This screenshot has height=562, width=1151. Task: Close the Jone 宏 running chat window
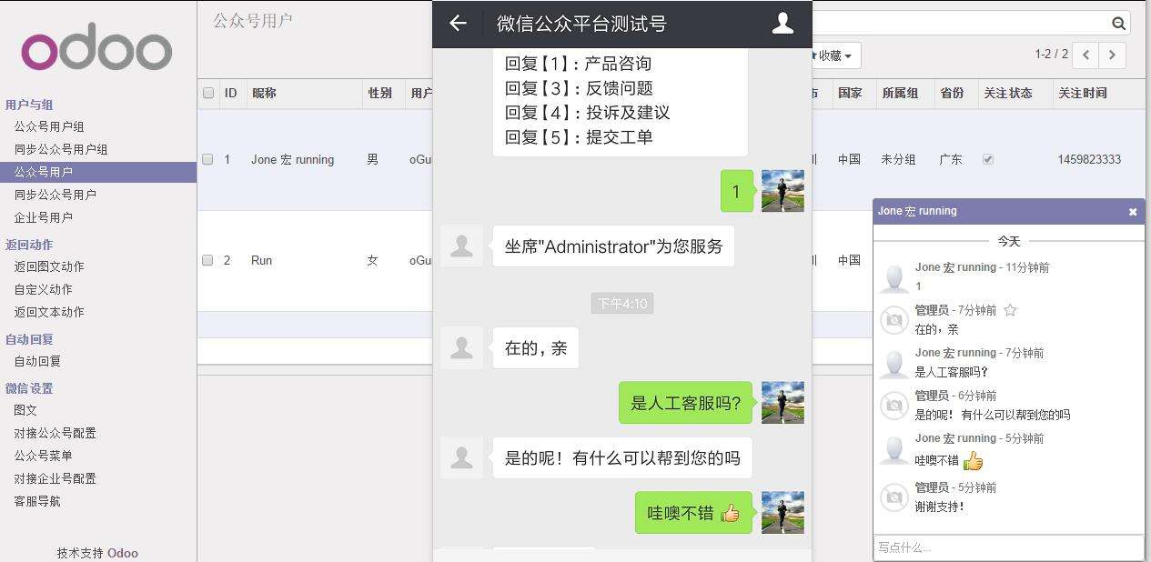tap(1133, 212)
